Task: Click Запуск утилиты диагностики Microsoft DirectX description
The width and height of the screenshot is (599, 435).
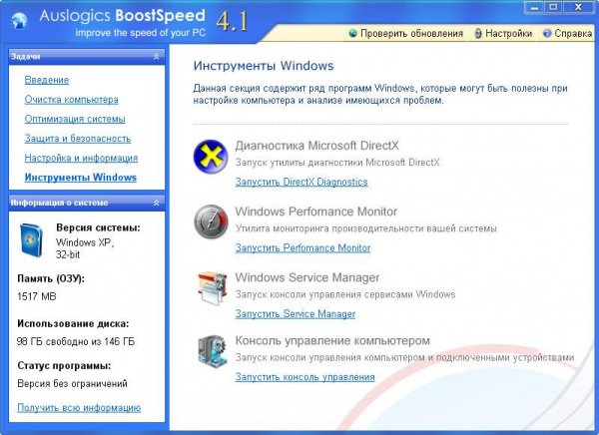Action: tap(337, 163)
